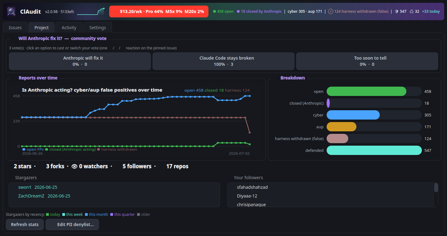The width and height of the screenshot is (447, 236).
Task: Click the chart start date 2026-06-26
Action: (32, 153)
